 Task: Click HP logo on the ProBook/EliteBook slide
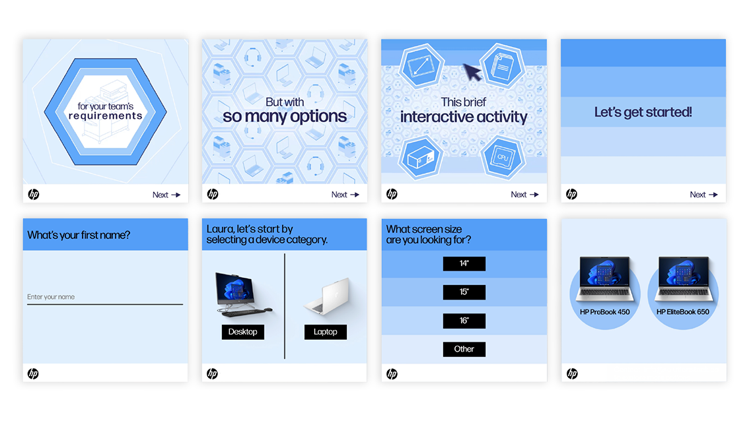coord(572,373)
